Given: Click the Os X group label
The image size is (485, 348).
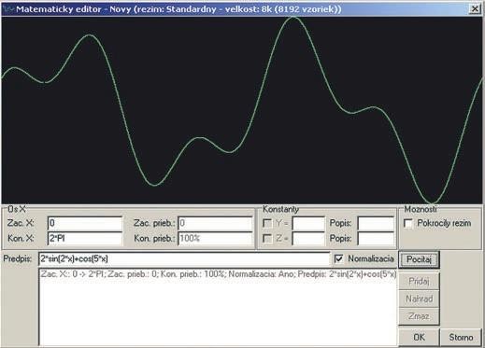Looking at the screenshot, I should 17,209.
